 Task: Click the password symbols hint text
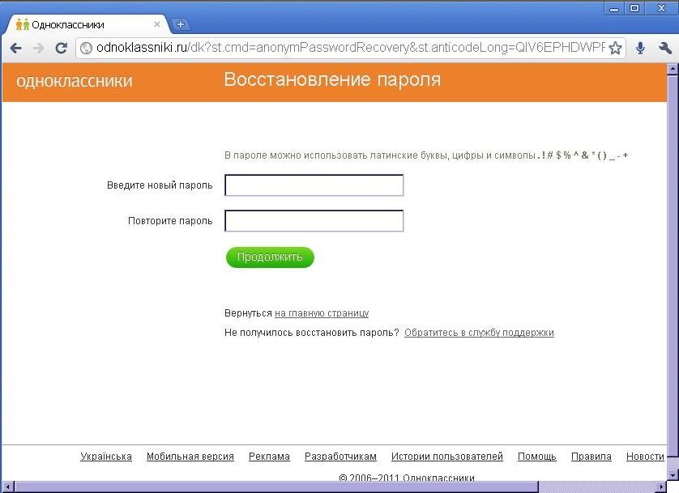pos(426,155)
